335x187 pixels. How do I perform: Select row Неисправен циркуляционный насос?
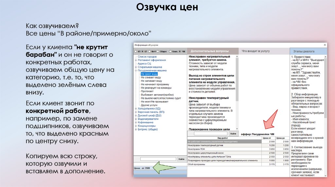pos(238,153)
